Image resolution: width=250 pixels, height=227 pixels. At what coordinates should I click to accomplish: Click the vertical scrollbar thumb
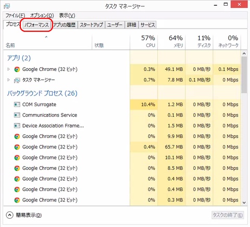click(244, 75)
